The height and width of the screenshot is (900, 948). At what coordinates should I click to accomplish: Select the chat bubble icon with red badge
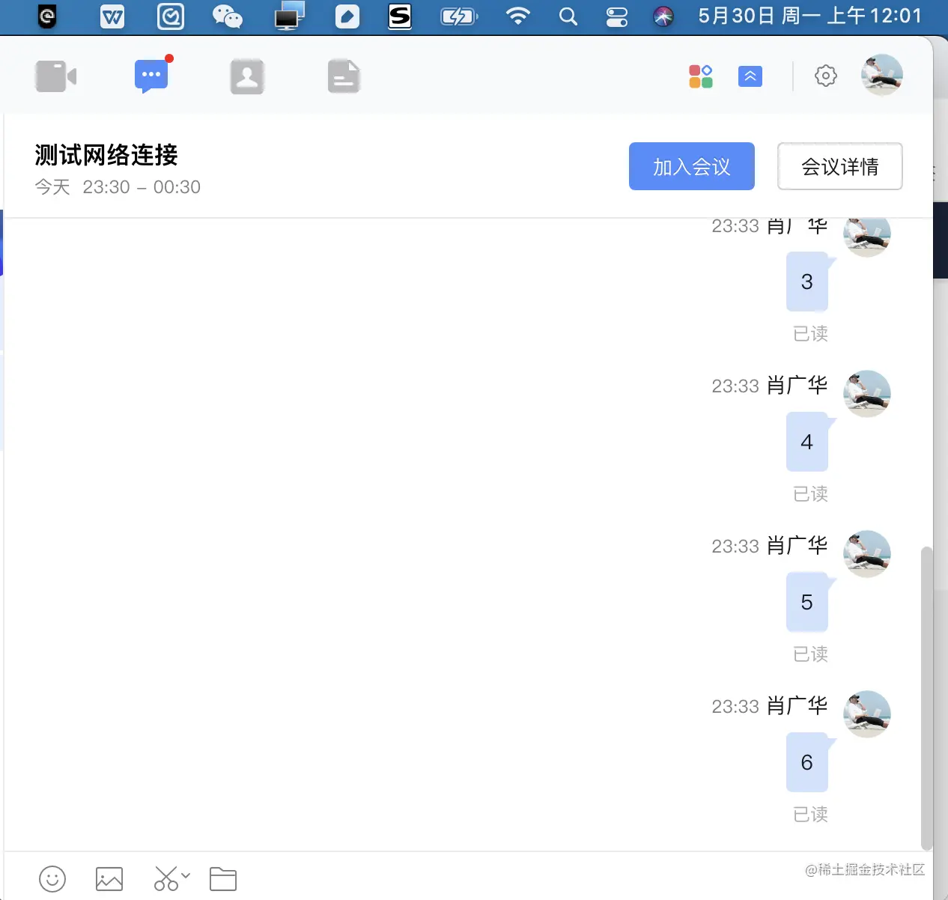pos(151,76)
